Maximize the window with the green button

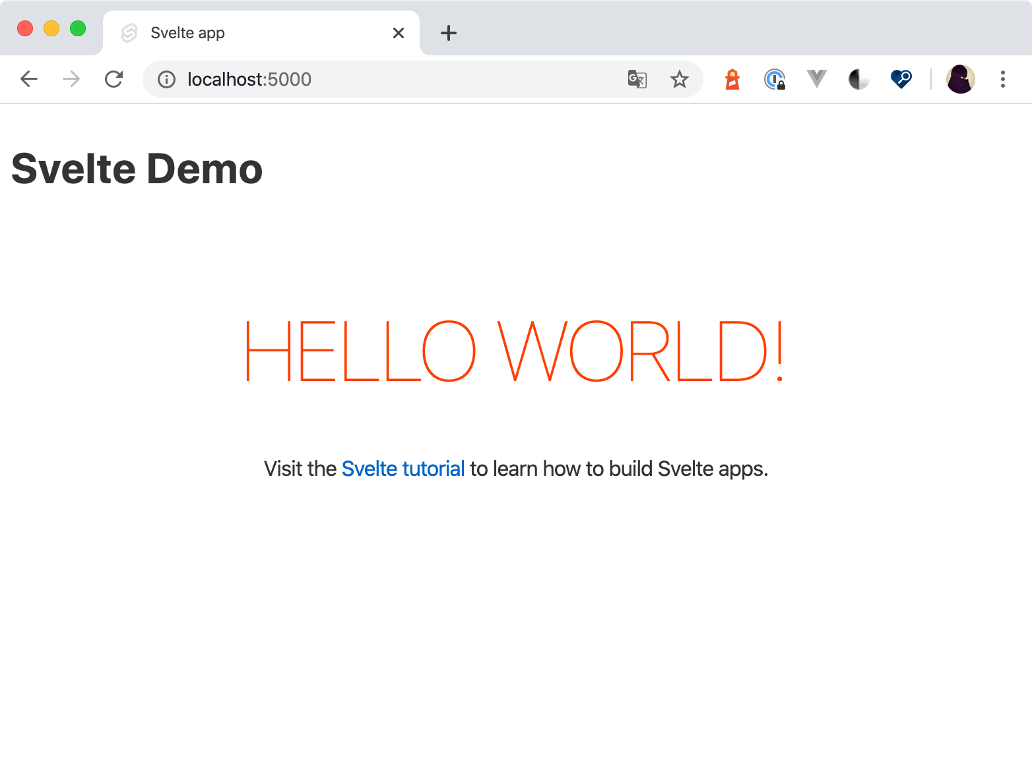(78, 28)
